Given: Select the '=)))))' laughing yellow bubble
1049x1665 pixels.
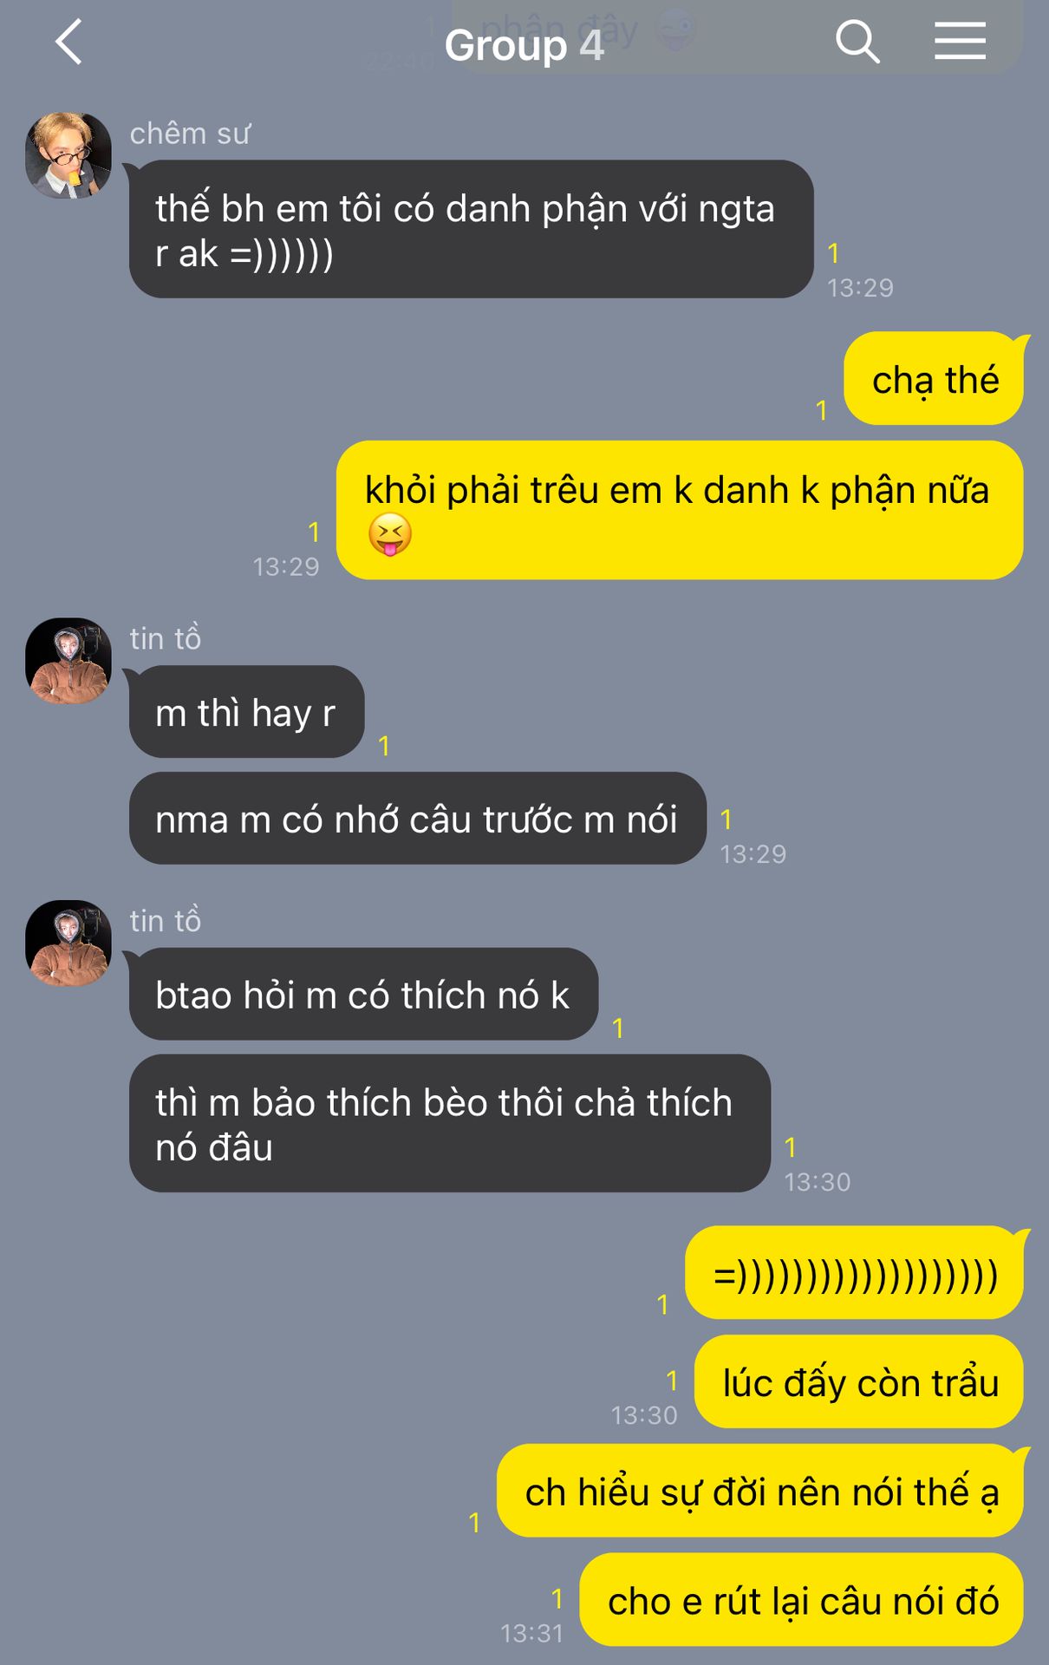Looking at the screenshot, I should click(855, 1273).
